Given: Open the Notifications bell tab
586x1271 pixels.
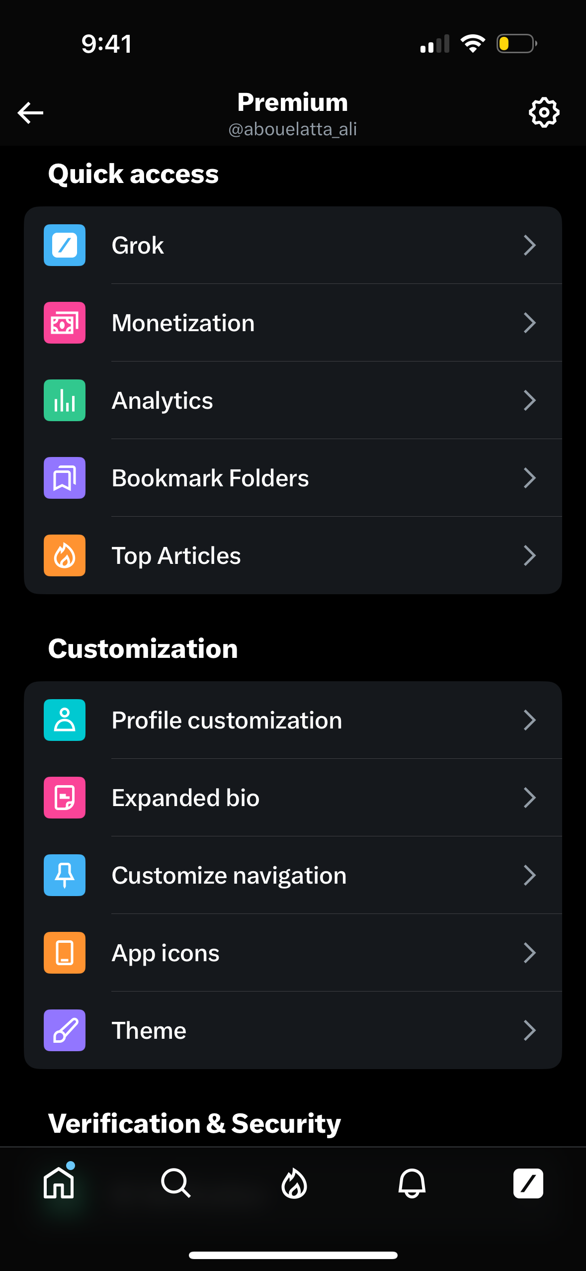Looking at the screenshot, I should tap(412, 1183).
